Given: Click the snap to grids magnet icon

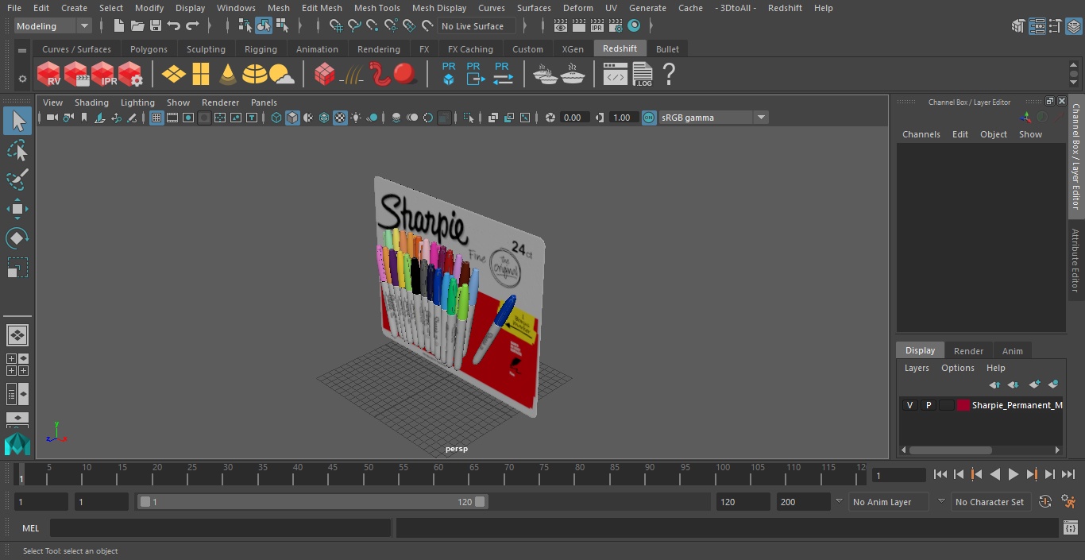Looking at the screenshot, I should [336, 26].
